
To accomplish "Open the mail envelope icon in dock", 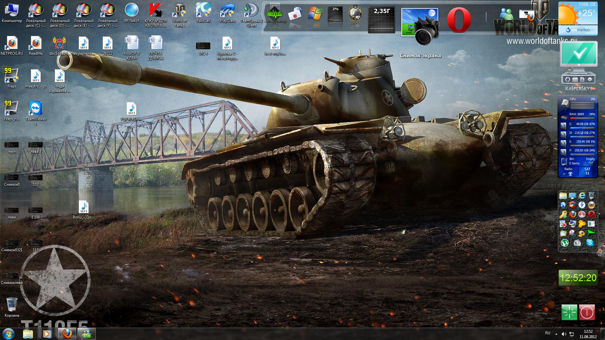I will coord(295,14).
